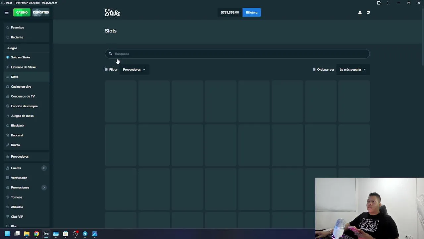The width and height of the screenshot is (424, 239).
Task: Open Concursos de TV category
Action: coord(26,96)
